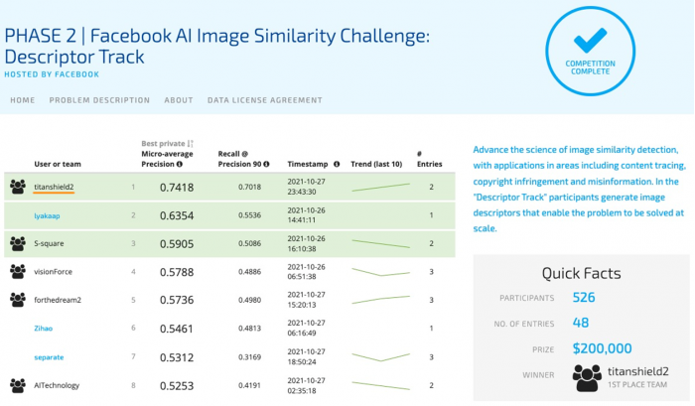Open the Data License Agreement tab

tap(265, 100)
